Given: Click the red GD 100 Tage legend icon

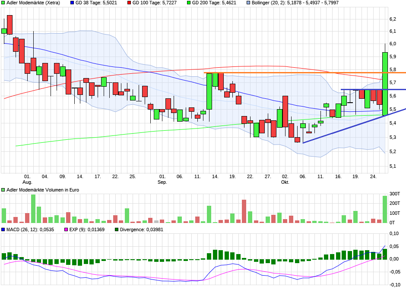Looking at the screenshot, I should coord(129,3).
